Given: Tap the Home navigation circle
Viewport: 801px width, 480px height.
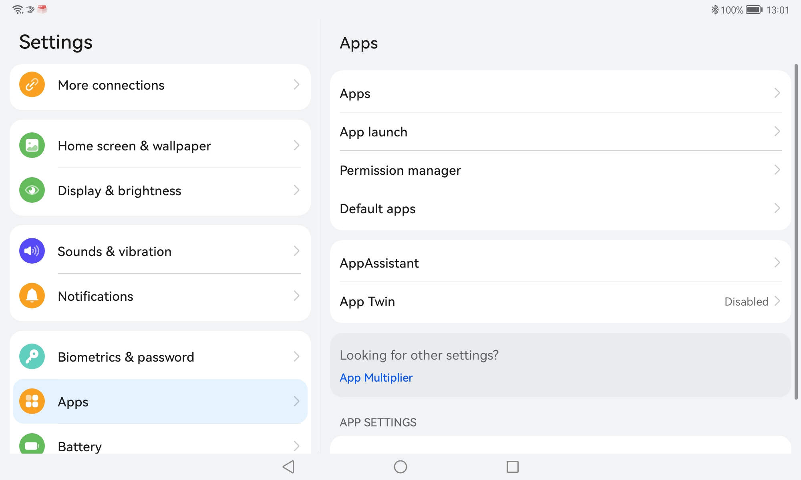Looking at the screenshot, I should pos(400,467).
